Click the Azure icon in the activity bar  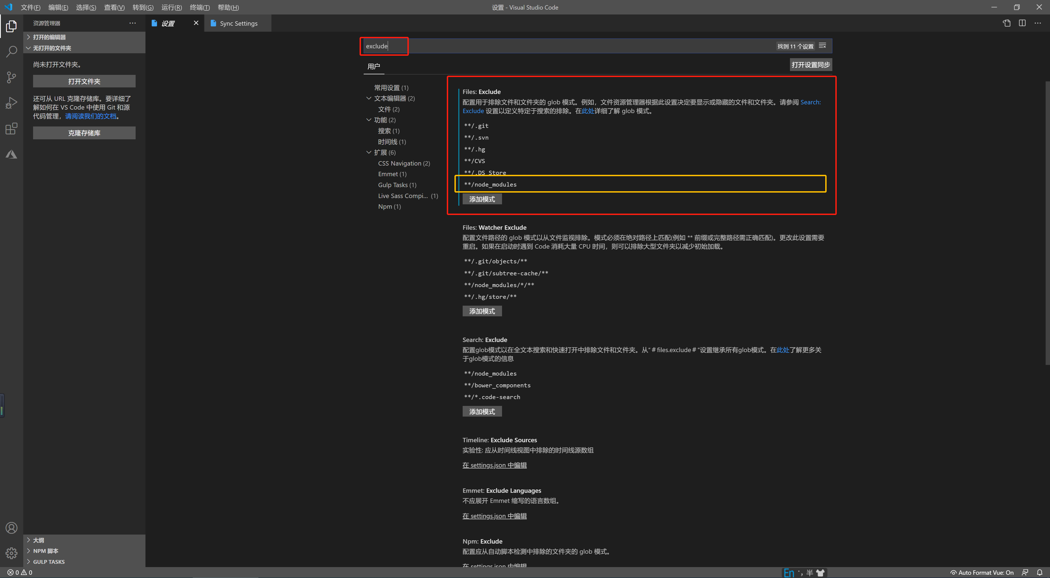11,154
